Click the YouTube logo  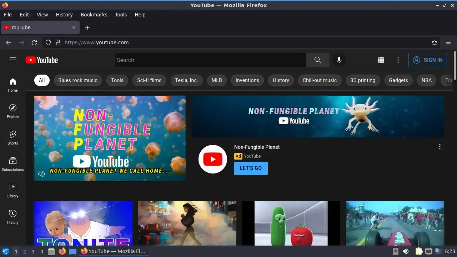[x=42, y=60]
